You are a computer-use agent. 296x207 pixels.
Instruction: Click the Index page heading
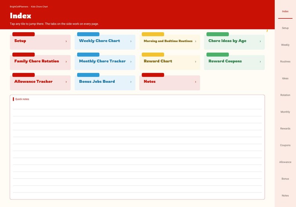(x=21, y=16)
